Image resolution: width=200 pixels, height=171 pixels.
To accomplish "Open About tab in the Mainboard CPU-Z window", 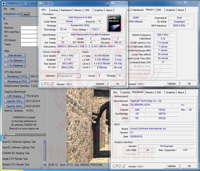I will (181, 92).
